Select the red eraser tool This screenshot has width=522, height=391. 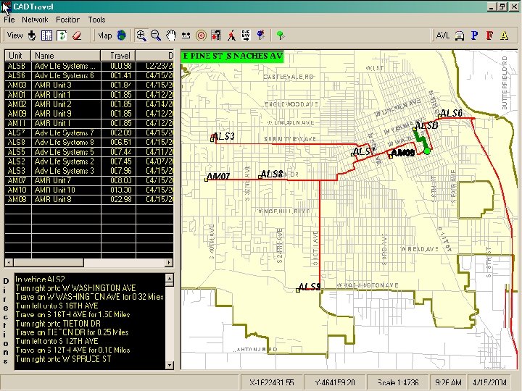[77, 35]
